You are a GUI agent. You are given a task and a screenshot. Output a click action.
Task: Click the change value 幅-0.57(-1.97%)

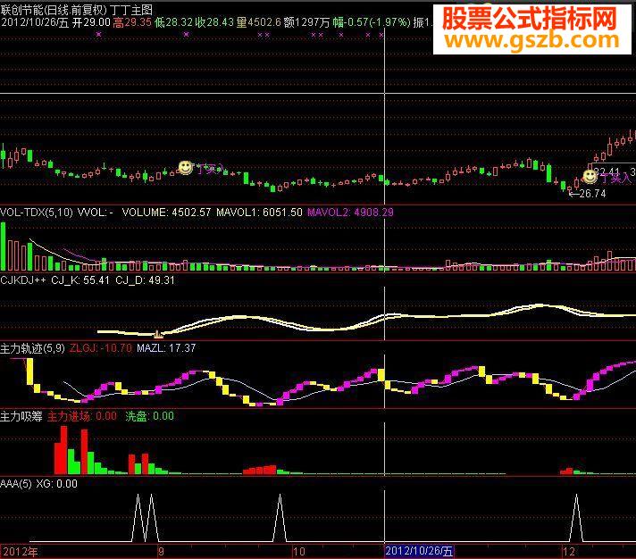372,22
